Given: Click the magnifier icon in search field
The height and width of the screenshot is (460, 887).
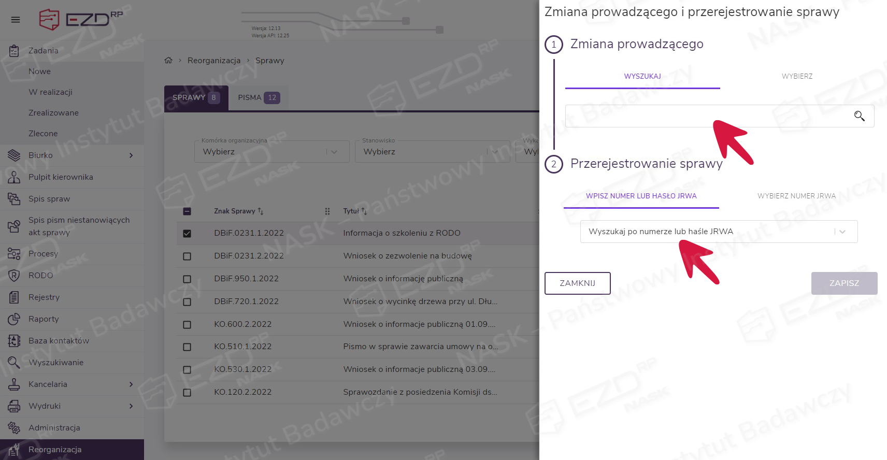Looking at the screenshot, I should [859, 116].
